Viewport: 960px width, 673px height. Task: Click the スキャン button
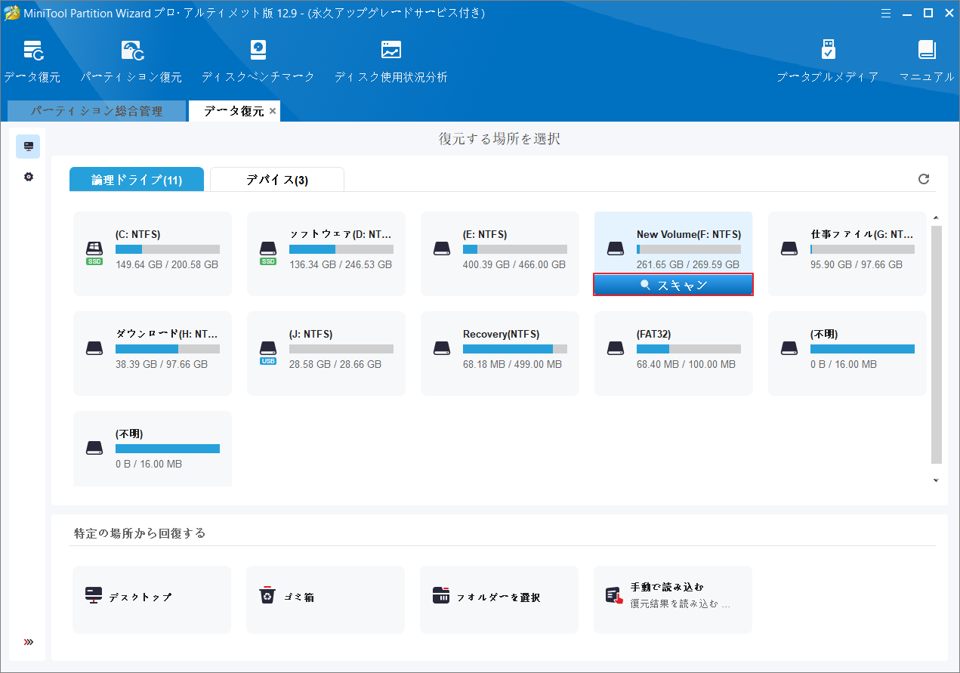pos(673,285)
